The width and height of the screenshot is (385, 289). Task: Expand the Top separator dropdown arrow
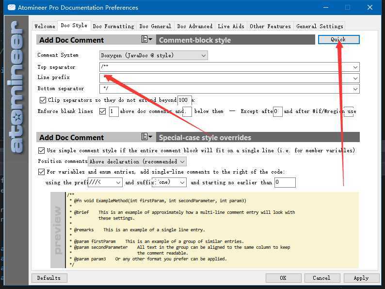(355, 67)
